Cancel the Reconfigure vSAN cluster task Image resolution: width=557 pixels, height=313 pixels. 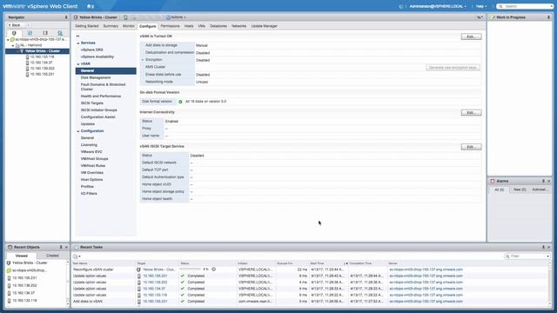coord(213,270)
